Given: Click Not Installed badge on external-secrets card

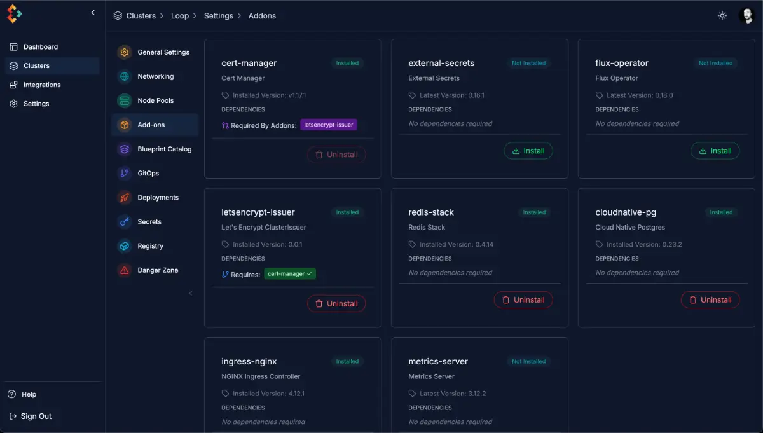Looking at the screenshot, I should click(x=529, y=63).
